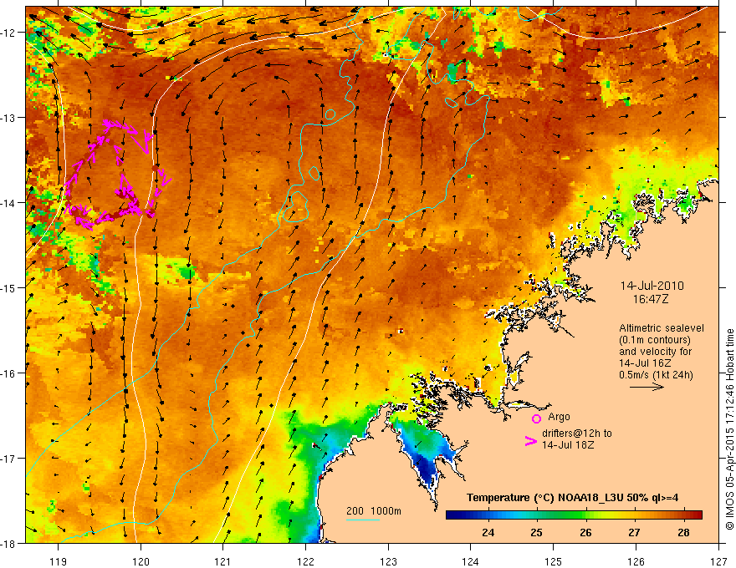Click the '-18' latitude axis label
Viewport: 736px width, 568px height.
(x=10, y=543)
